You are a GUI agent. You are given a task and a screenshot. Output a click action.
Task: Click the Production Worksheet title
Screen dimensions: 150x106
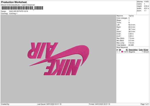pyautogui.click(x=14, y=2)
